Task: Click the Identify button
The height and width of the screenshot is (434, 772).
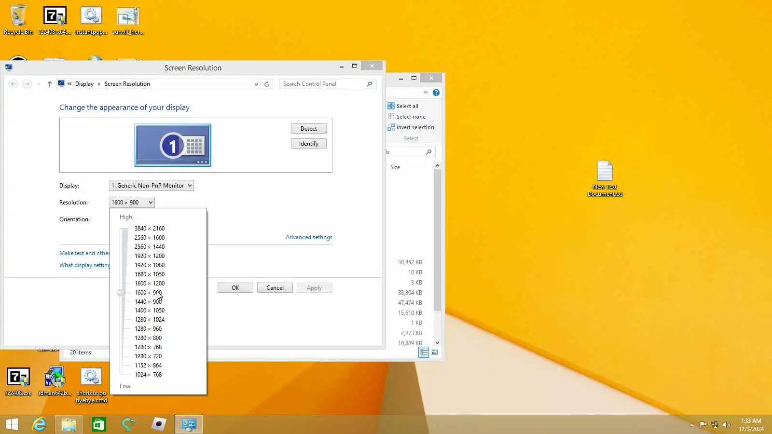Action: [309, 144]
